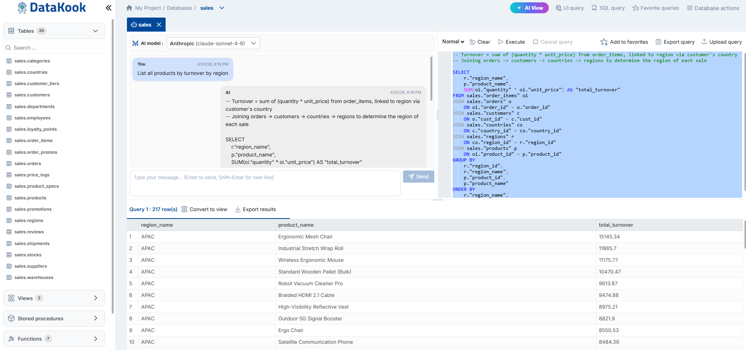
Task: Open sales.customer_tiers table
Action: (x=37, y=84)
